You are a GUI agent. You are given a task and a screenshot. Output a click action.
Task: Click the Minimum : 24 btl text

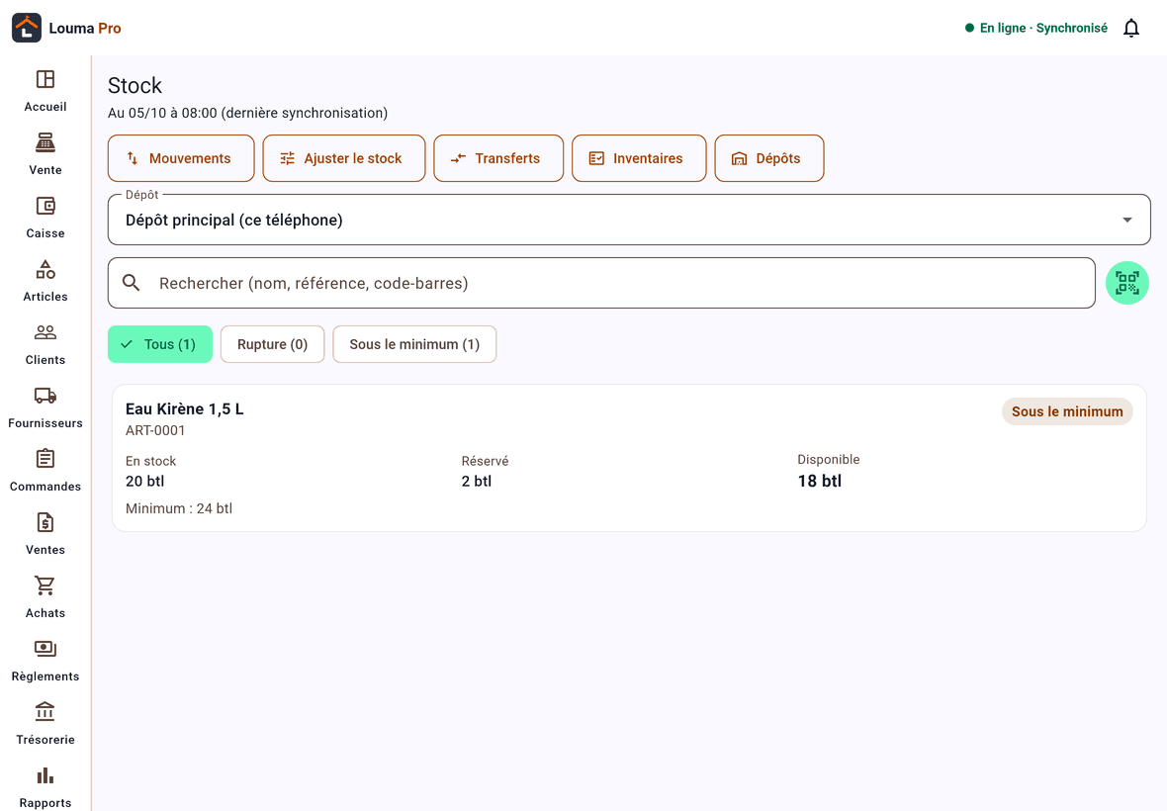click(179, 509)
